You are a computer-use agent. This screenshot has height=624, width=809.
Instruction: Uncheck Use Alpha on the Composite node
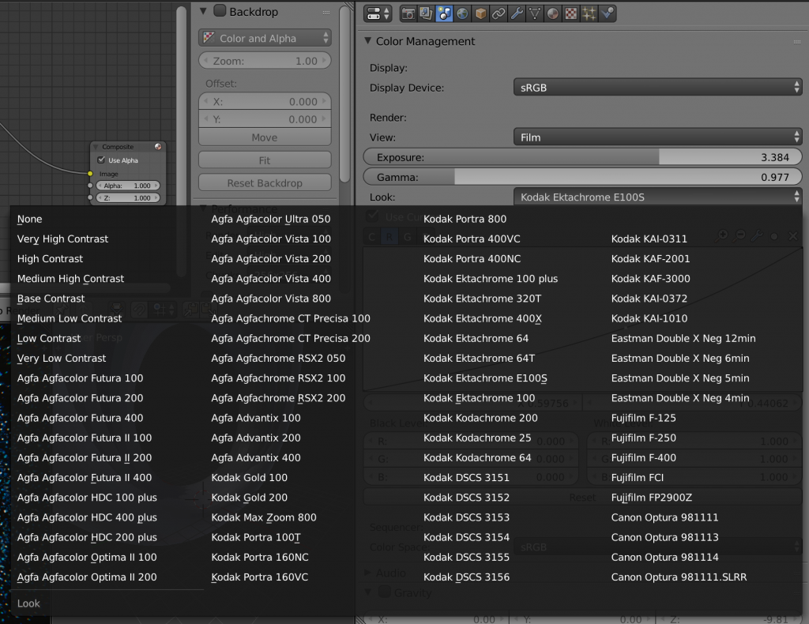click(101, 160)
